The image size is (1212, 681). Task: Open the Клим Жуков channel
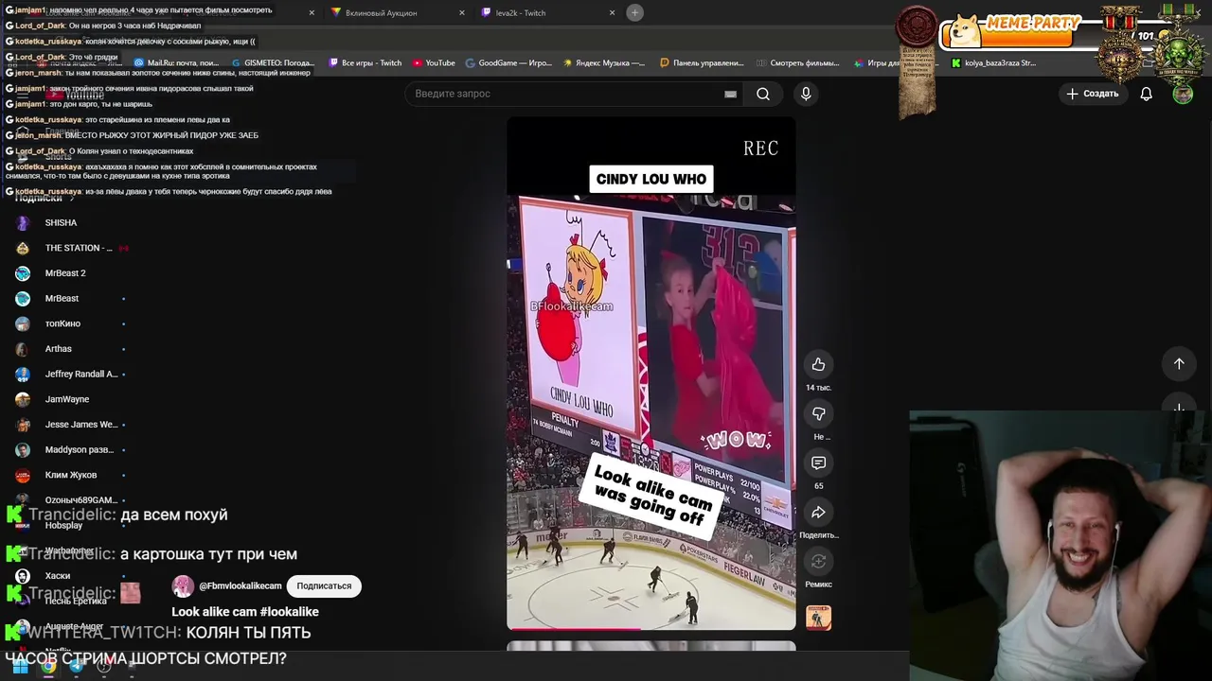(x=70, y=475)
